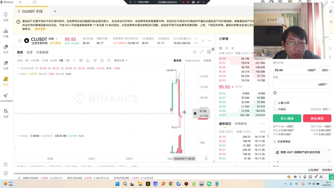334x188 pixels.
Task: Open the chart grid layout icon
Action: point(209,52)
